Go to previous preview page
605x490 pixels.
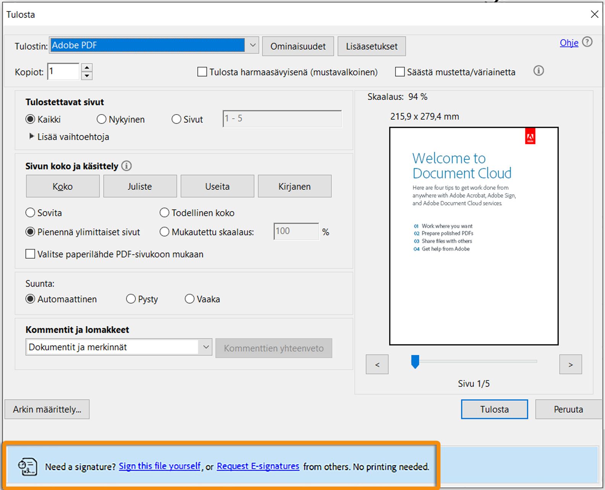coord(377,364)
